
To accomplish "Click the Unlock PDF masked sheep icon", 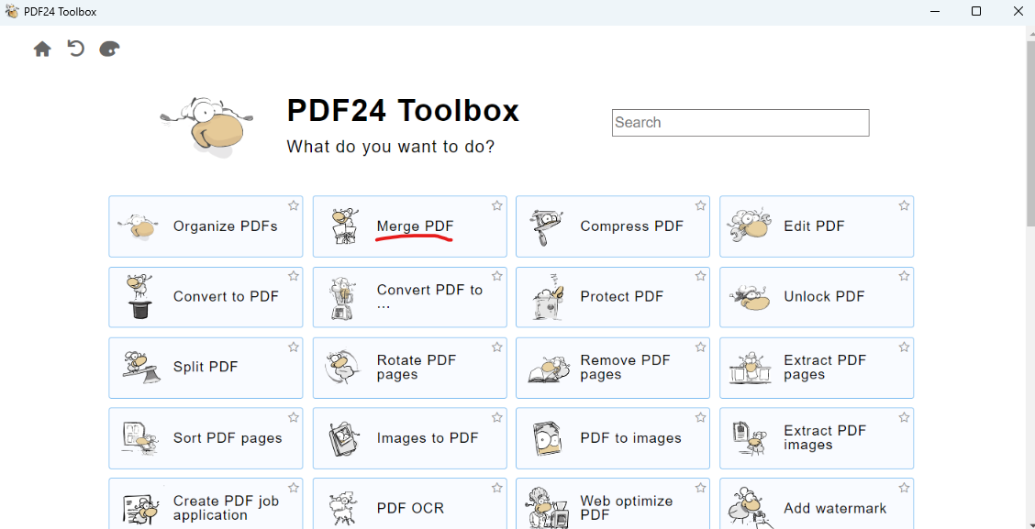I will (751, 298).
